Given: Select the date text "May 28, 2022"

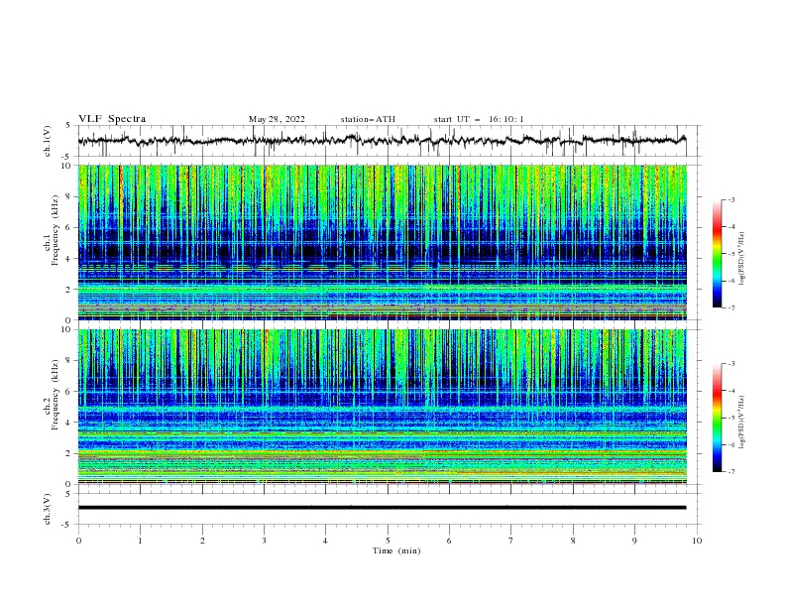Looking at the screenshot, I should click(277, 119).
